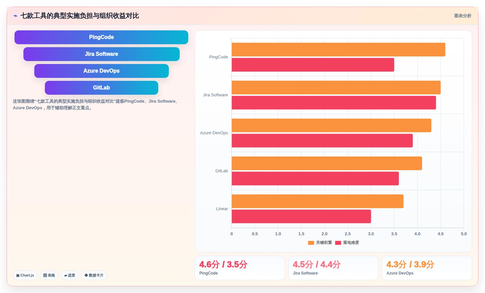Click PingCode red 落地难度 bar
The height and width of the screenshot is (293, 485).
click(313, 65)
